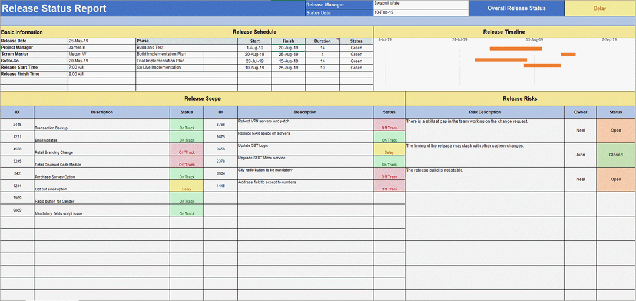
Task: Click the yellow Delay overall status cell
Action: click(x=599, y=8)
